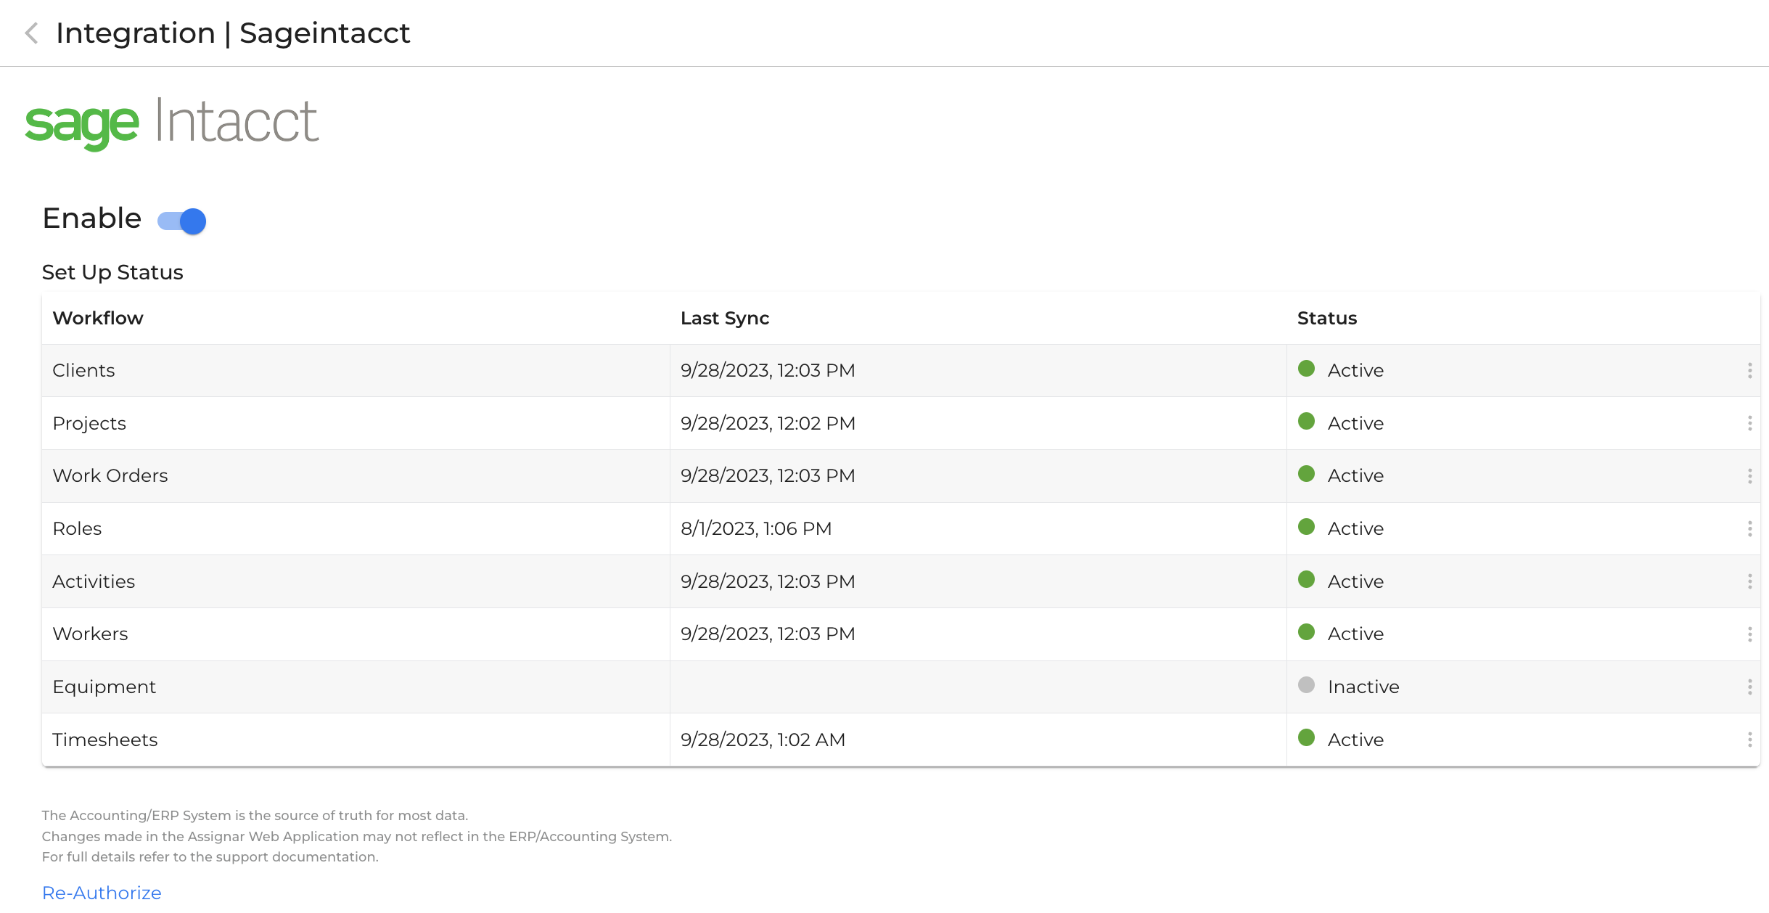This screenshot has width=1769, height=913.
Task: Click the back arrow beside Integration title
Action: pyautogui.click(x=31, y=33)
